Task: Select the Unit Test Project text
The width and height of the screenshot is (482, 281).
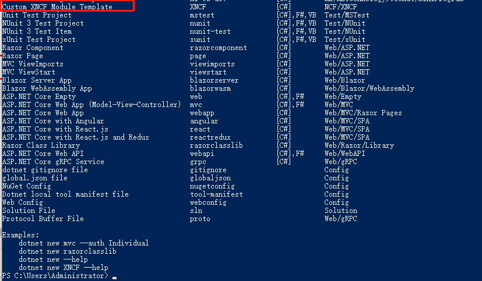Action: (x=37, y=15)
